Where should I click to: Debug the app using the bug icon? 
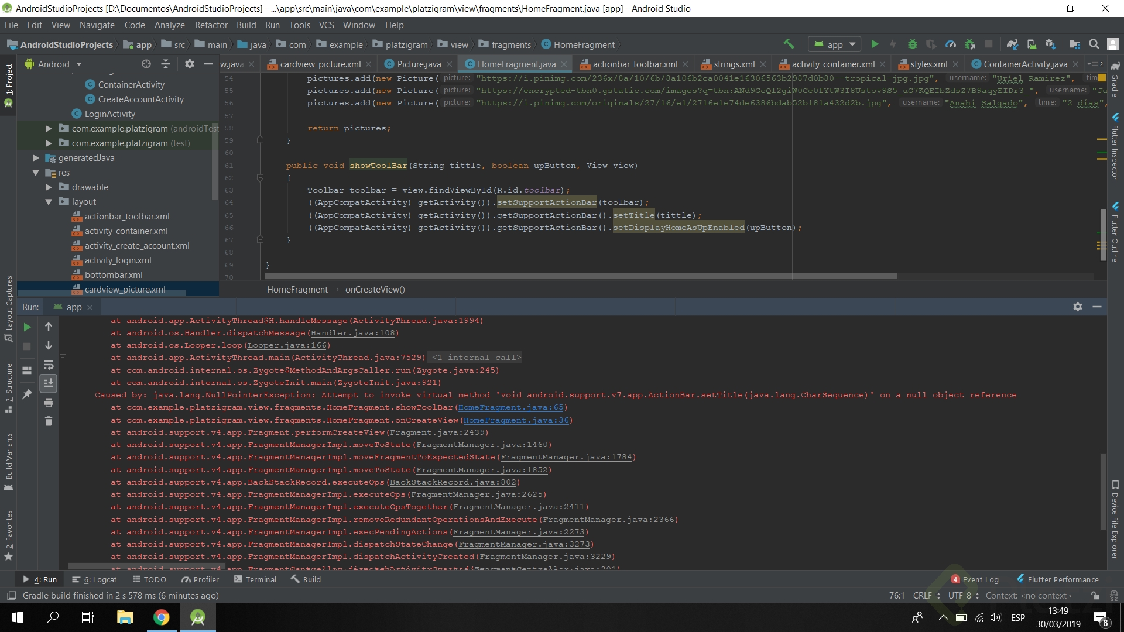coord(912,44)
